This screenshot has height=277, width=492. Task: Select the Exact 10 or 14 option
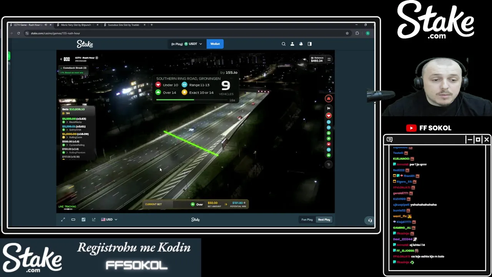[198, 92]
